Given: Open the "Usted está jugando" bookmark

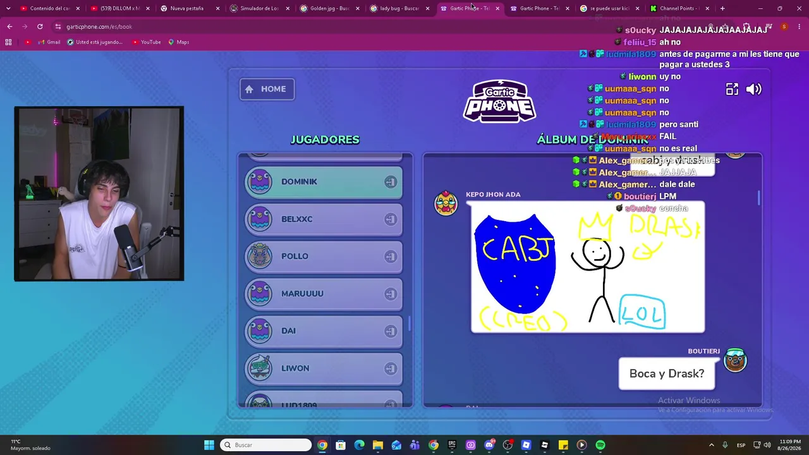Looking at the screenshot, I should [x=95, y=42].
